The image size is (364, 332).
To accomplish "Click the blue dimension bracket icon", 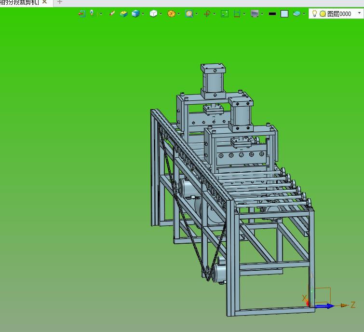I will tap(237, 14).
